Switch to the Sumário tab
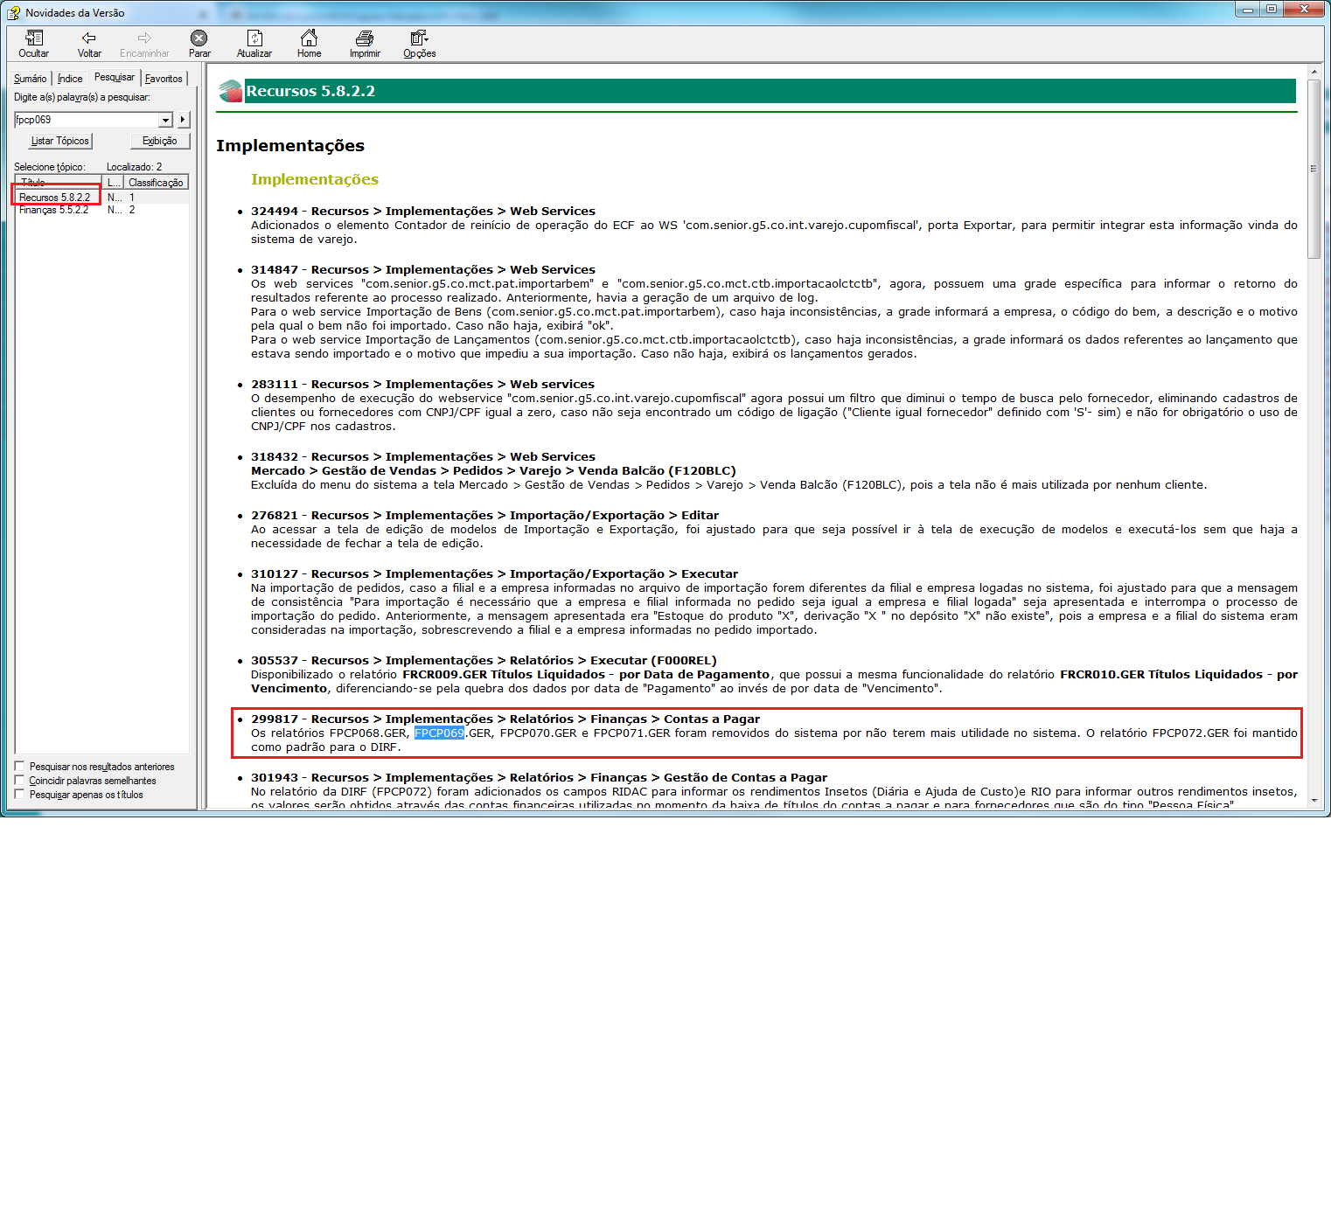The image size is (1331, 1209). tap(30, 79)
